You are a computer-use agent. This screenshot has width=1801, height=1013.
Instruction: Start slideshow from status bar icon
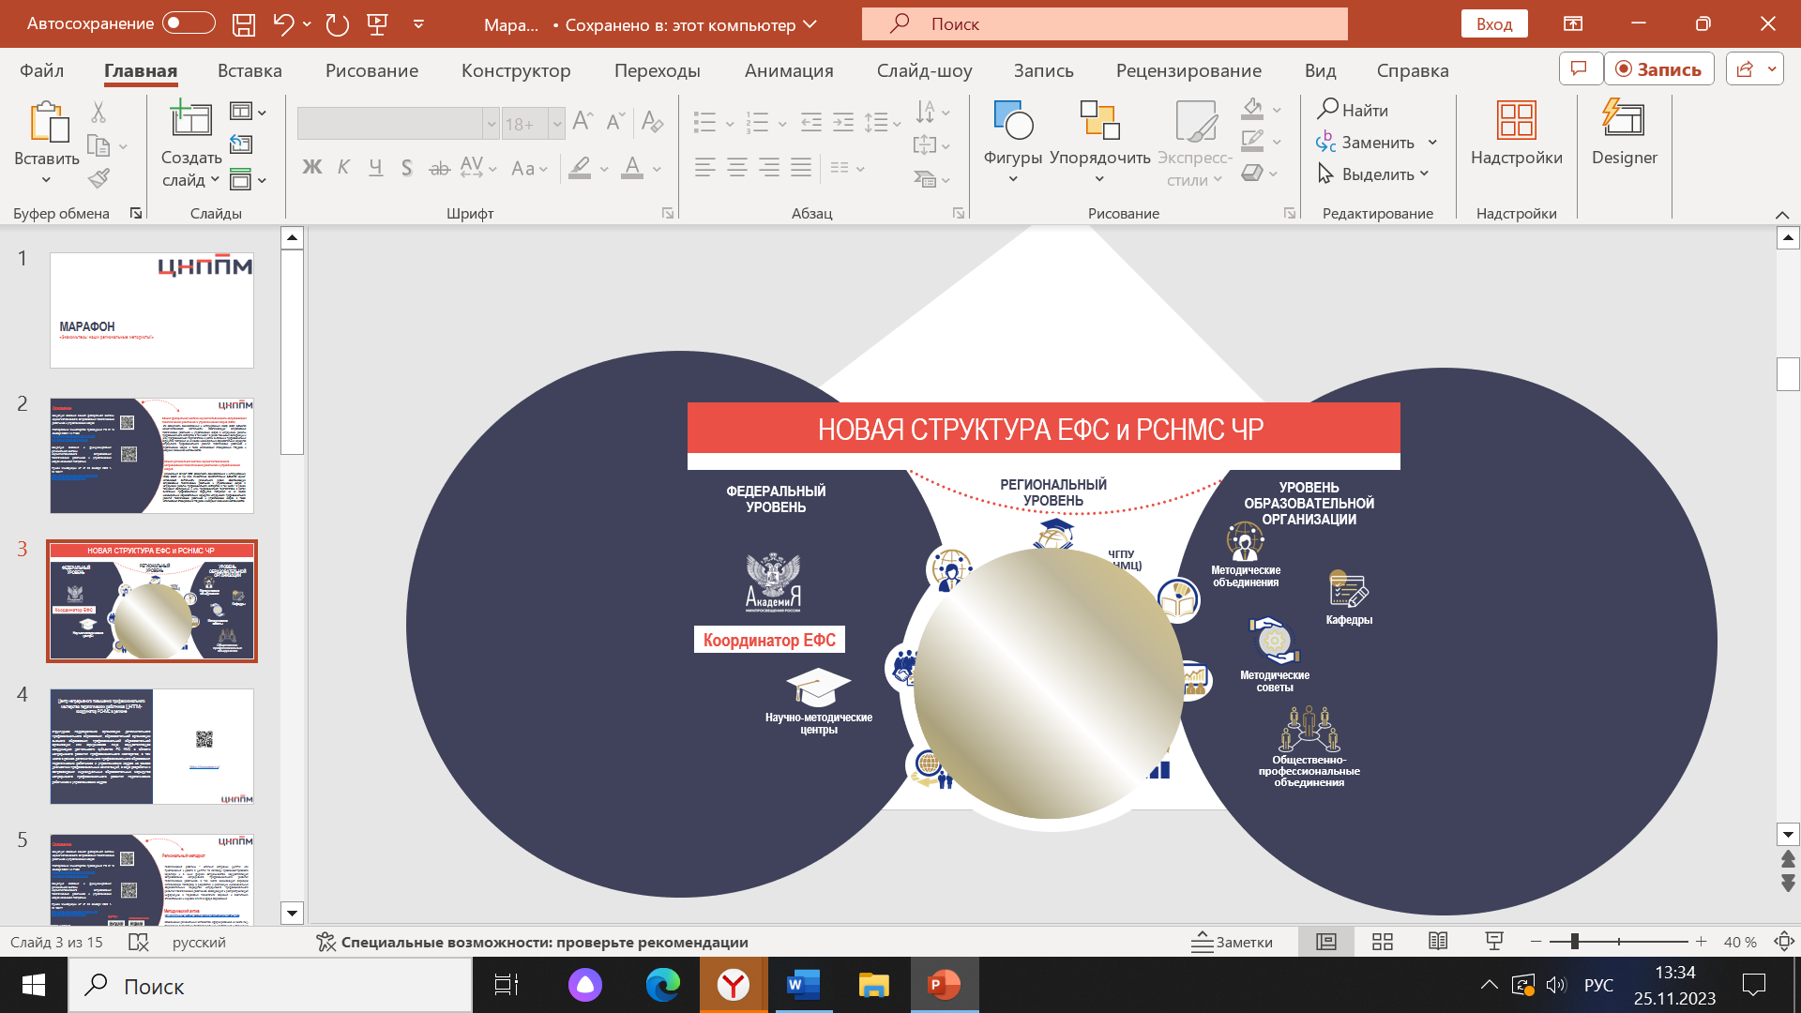1494,942
